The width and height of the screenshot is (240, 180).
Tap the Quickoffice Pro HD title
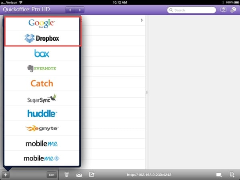pyautogui.click(x=26, y=9)
